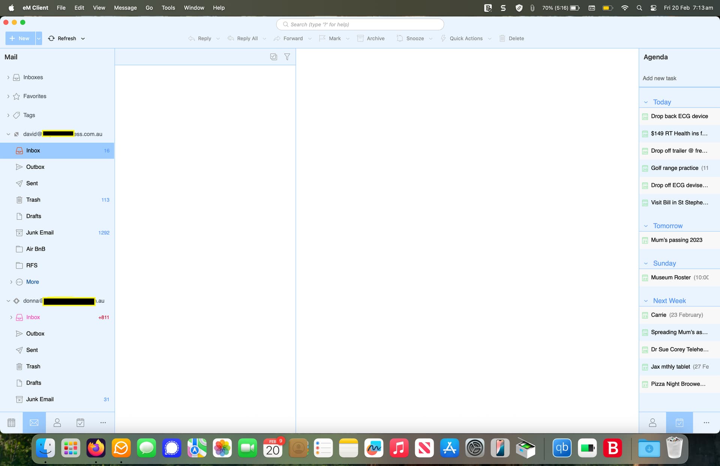Viewport: 720px width, 466px height.
Task: Open the New button dropdown arrow
Action: [x=39, y=38]
